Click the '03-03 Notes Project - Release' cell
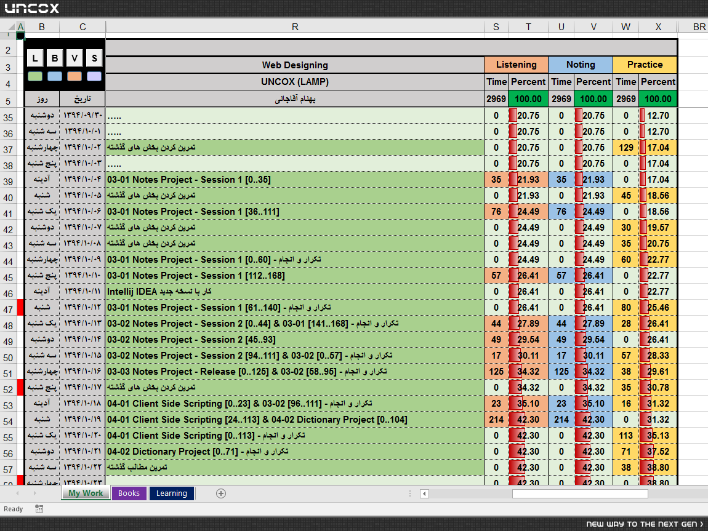Image resolution: width=708 pixels, height=531 pixels. tap(295, 371)
